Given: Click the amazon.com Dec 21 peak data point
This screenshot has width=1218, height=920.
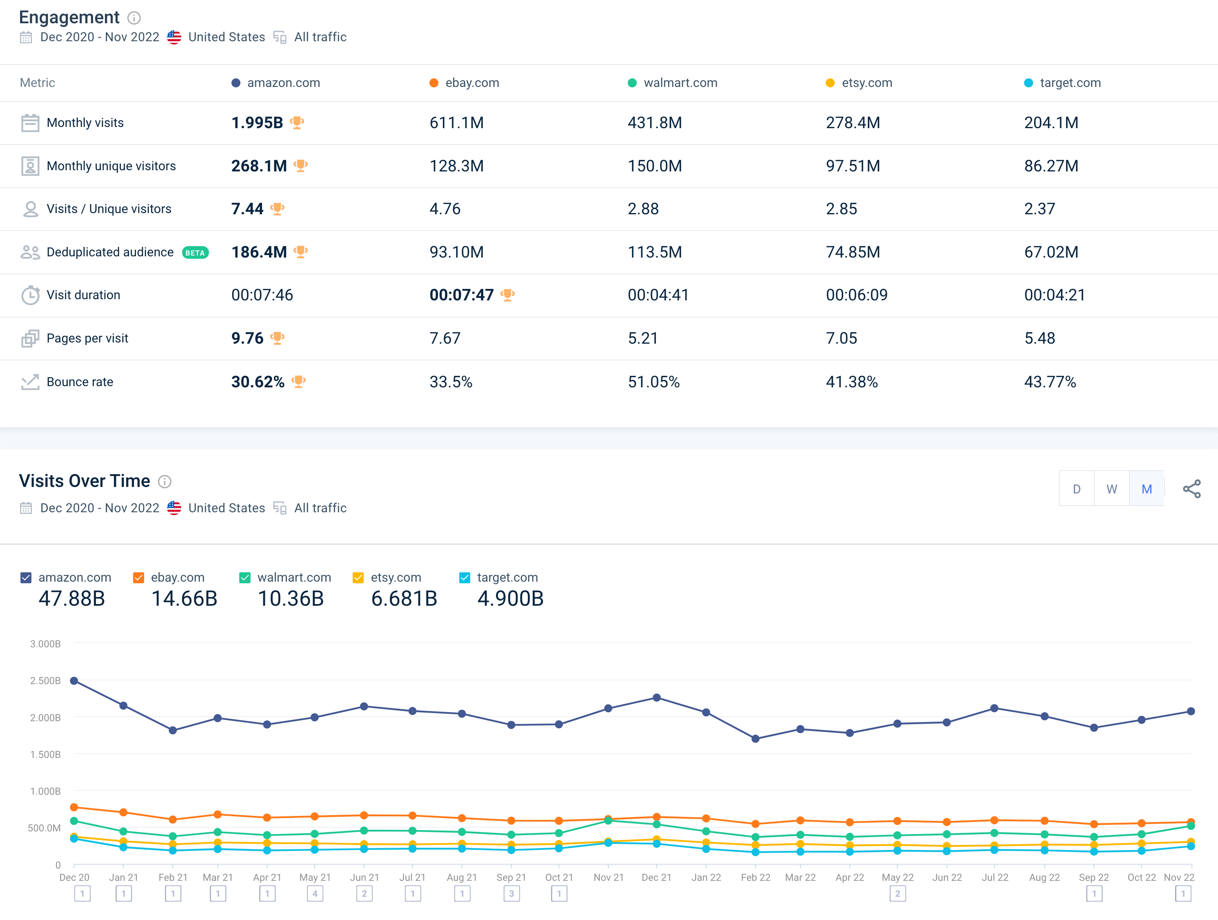Looking at the screenshot, I should pos(656,698).
